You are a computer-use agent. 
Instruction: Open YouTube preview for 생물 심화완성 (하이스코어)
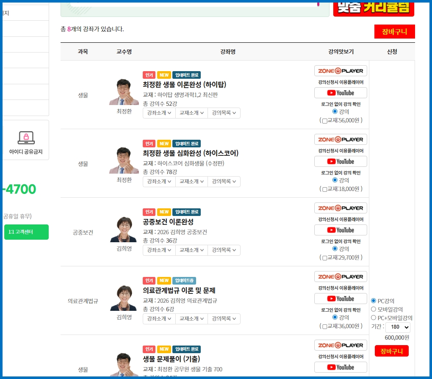[341, 161]
